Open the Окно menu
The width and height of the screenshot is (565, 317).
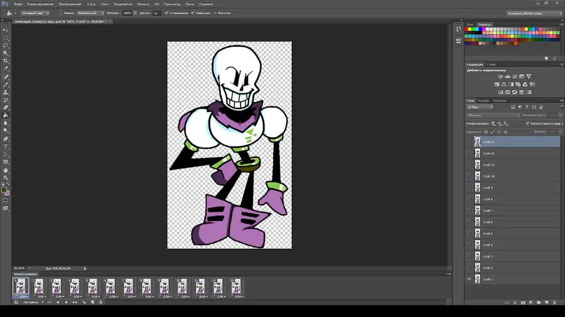[190, 4]
